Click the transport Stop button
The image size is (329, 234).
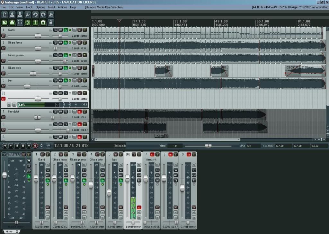point(23,145)
